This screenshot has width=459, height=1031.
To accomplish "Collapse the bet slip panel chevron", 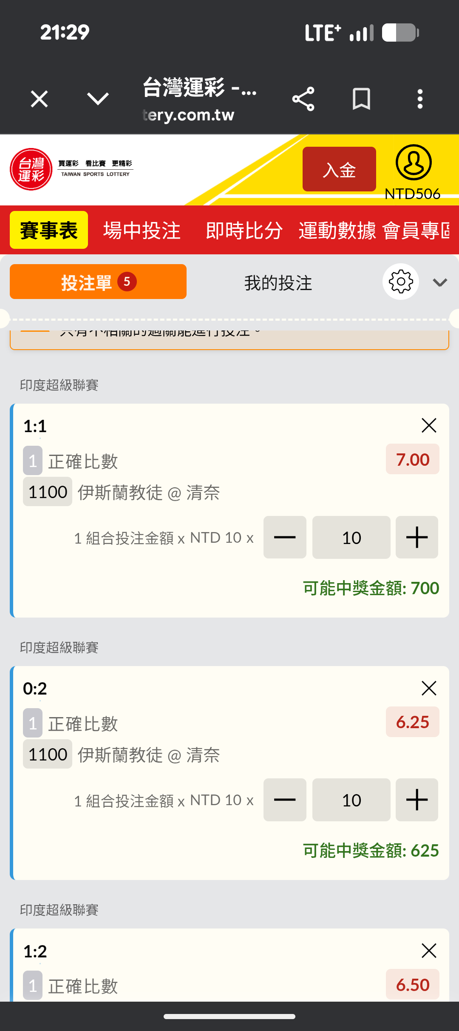I will coord(440,282).
